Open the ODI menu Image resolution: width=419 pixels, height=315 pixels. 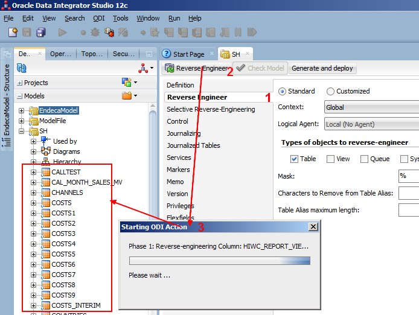pos(98,19)
